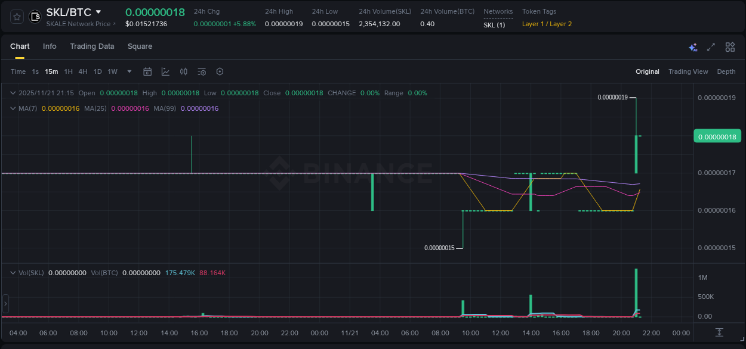Open the extra timeframes dropdown arrow
This screenshot has width=746, height=349.
pos(128,71)
